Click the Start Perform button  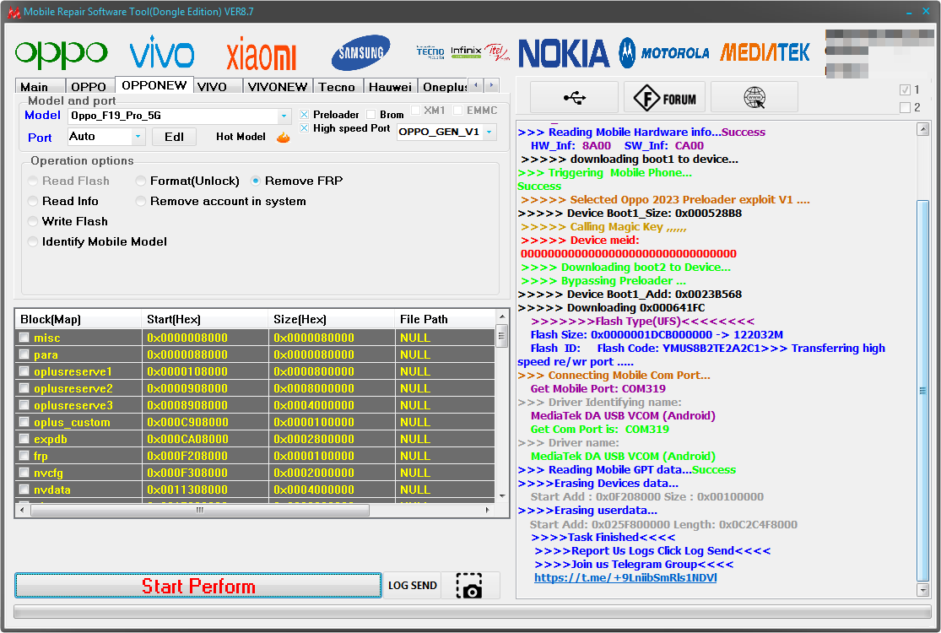(198, 586)
